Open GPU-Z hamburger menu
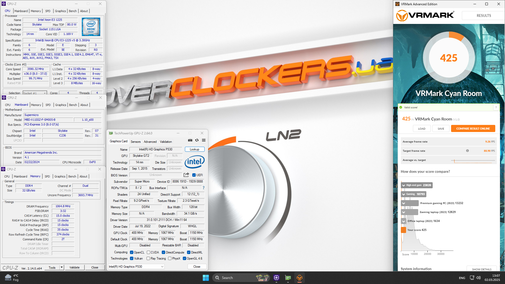The width and height of the screenshot is (505, 284). pos(204,140)
